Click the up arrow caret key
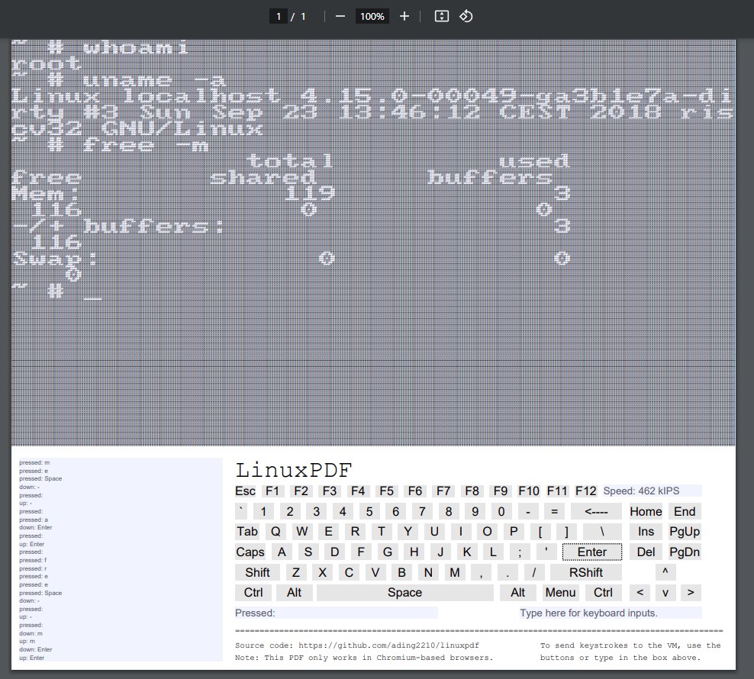The height and width of the screenshot is (679, 754). pos(665,572)
